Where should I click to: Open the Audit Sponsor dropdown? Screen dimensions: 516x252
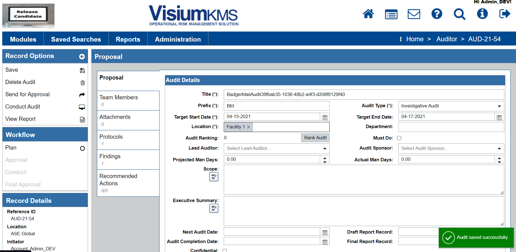click(x=499, y=148)
